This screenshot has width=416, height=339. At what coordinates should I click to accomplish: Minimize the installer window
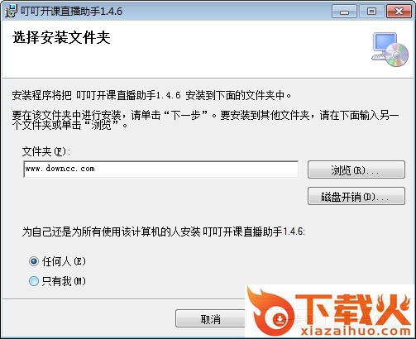344,12
